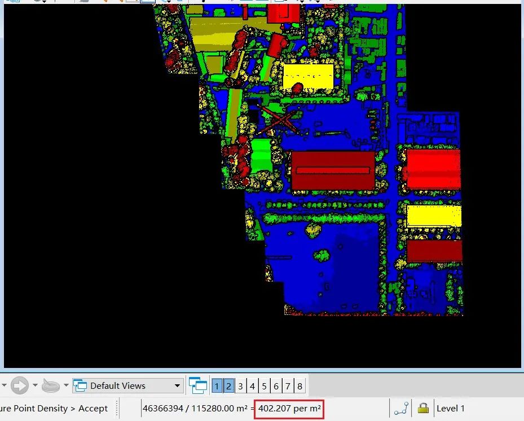Click the gray disc view tool icon

51,386
